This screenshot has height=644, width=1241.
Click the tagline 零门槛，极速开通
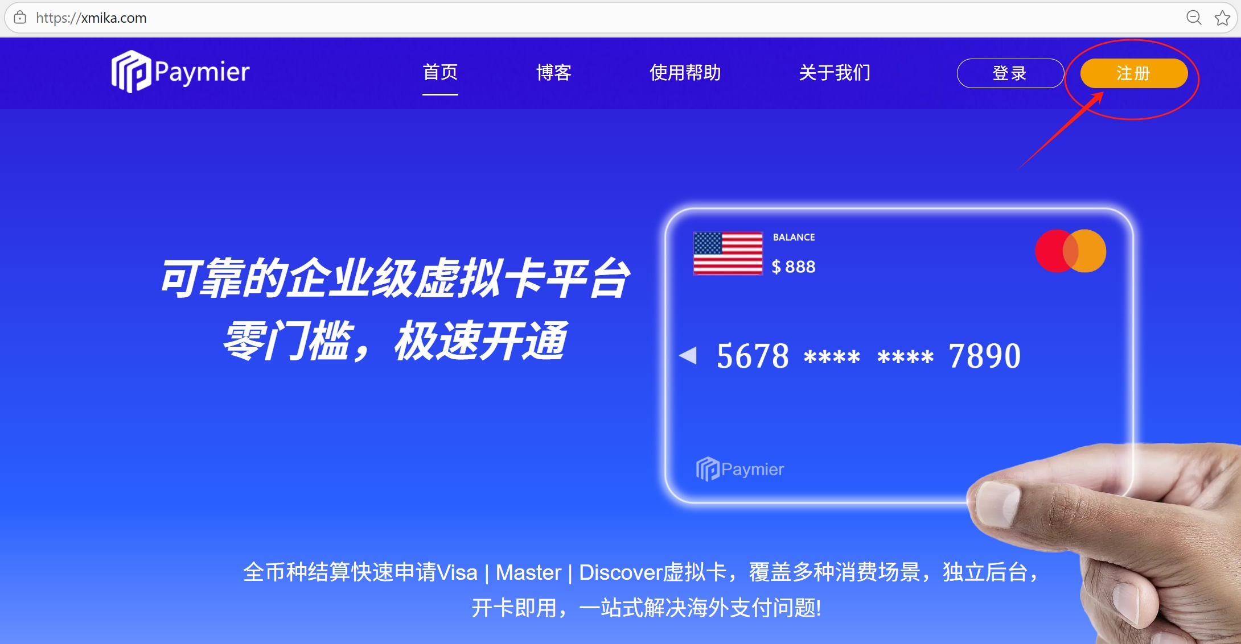(x=395, y=341)
